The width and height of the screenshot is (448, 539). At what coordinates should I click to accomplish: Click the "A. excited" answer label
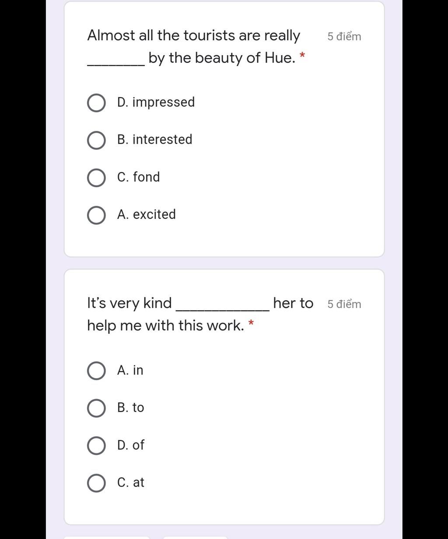click(x=146, y=214)
